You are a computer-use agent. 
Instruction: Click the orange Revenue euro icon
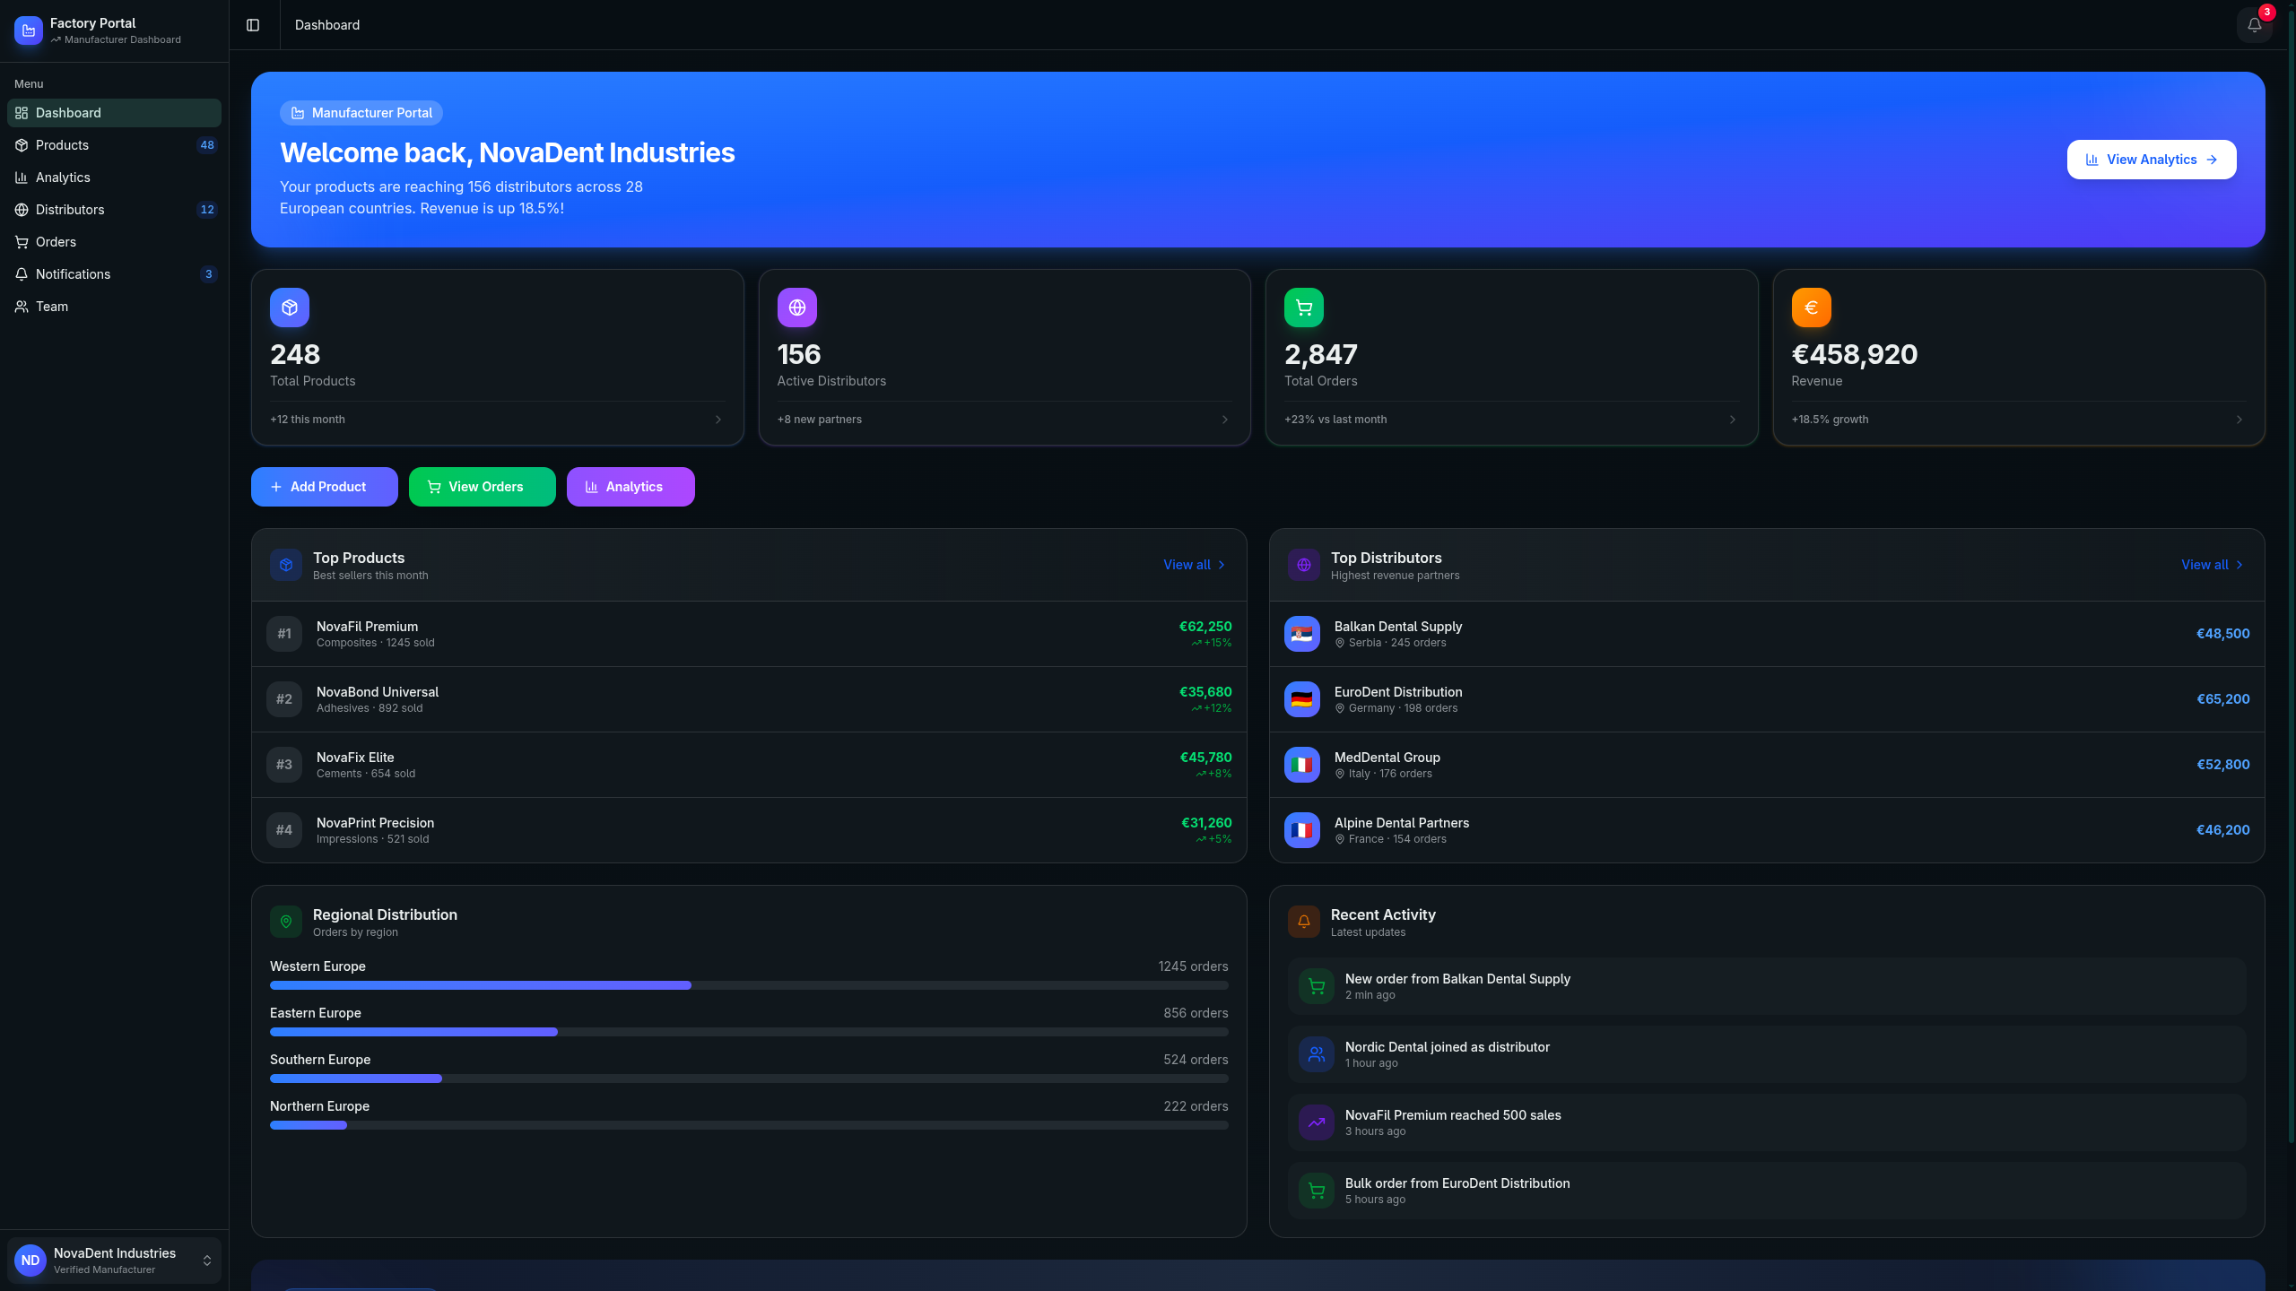click(1811, 308)
